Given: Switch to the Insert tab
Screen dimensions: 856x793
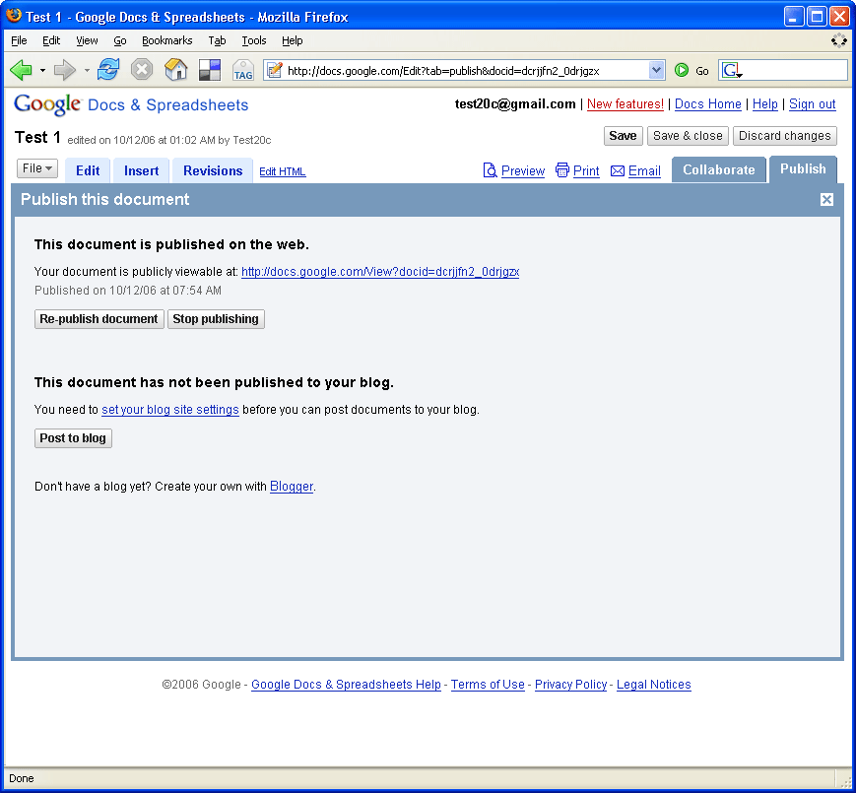Looking at the screenshot, I should [142, 170].
